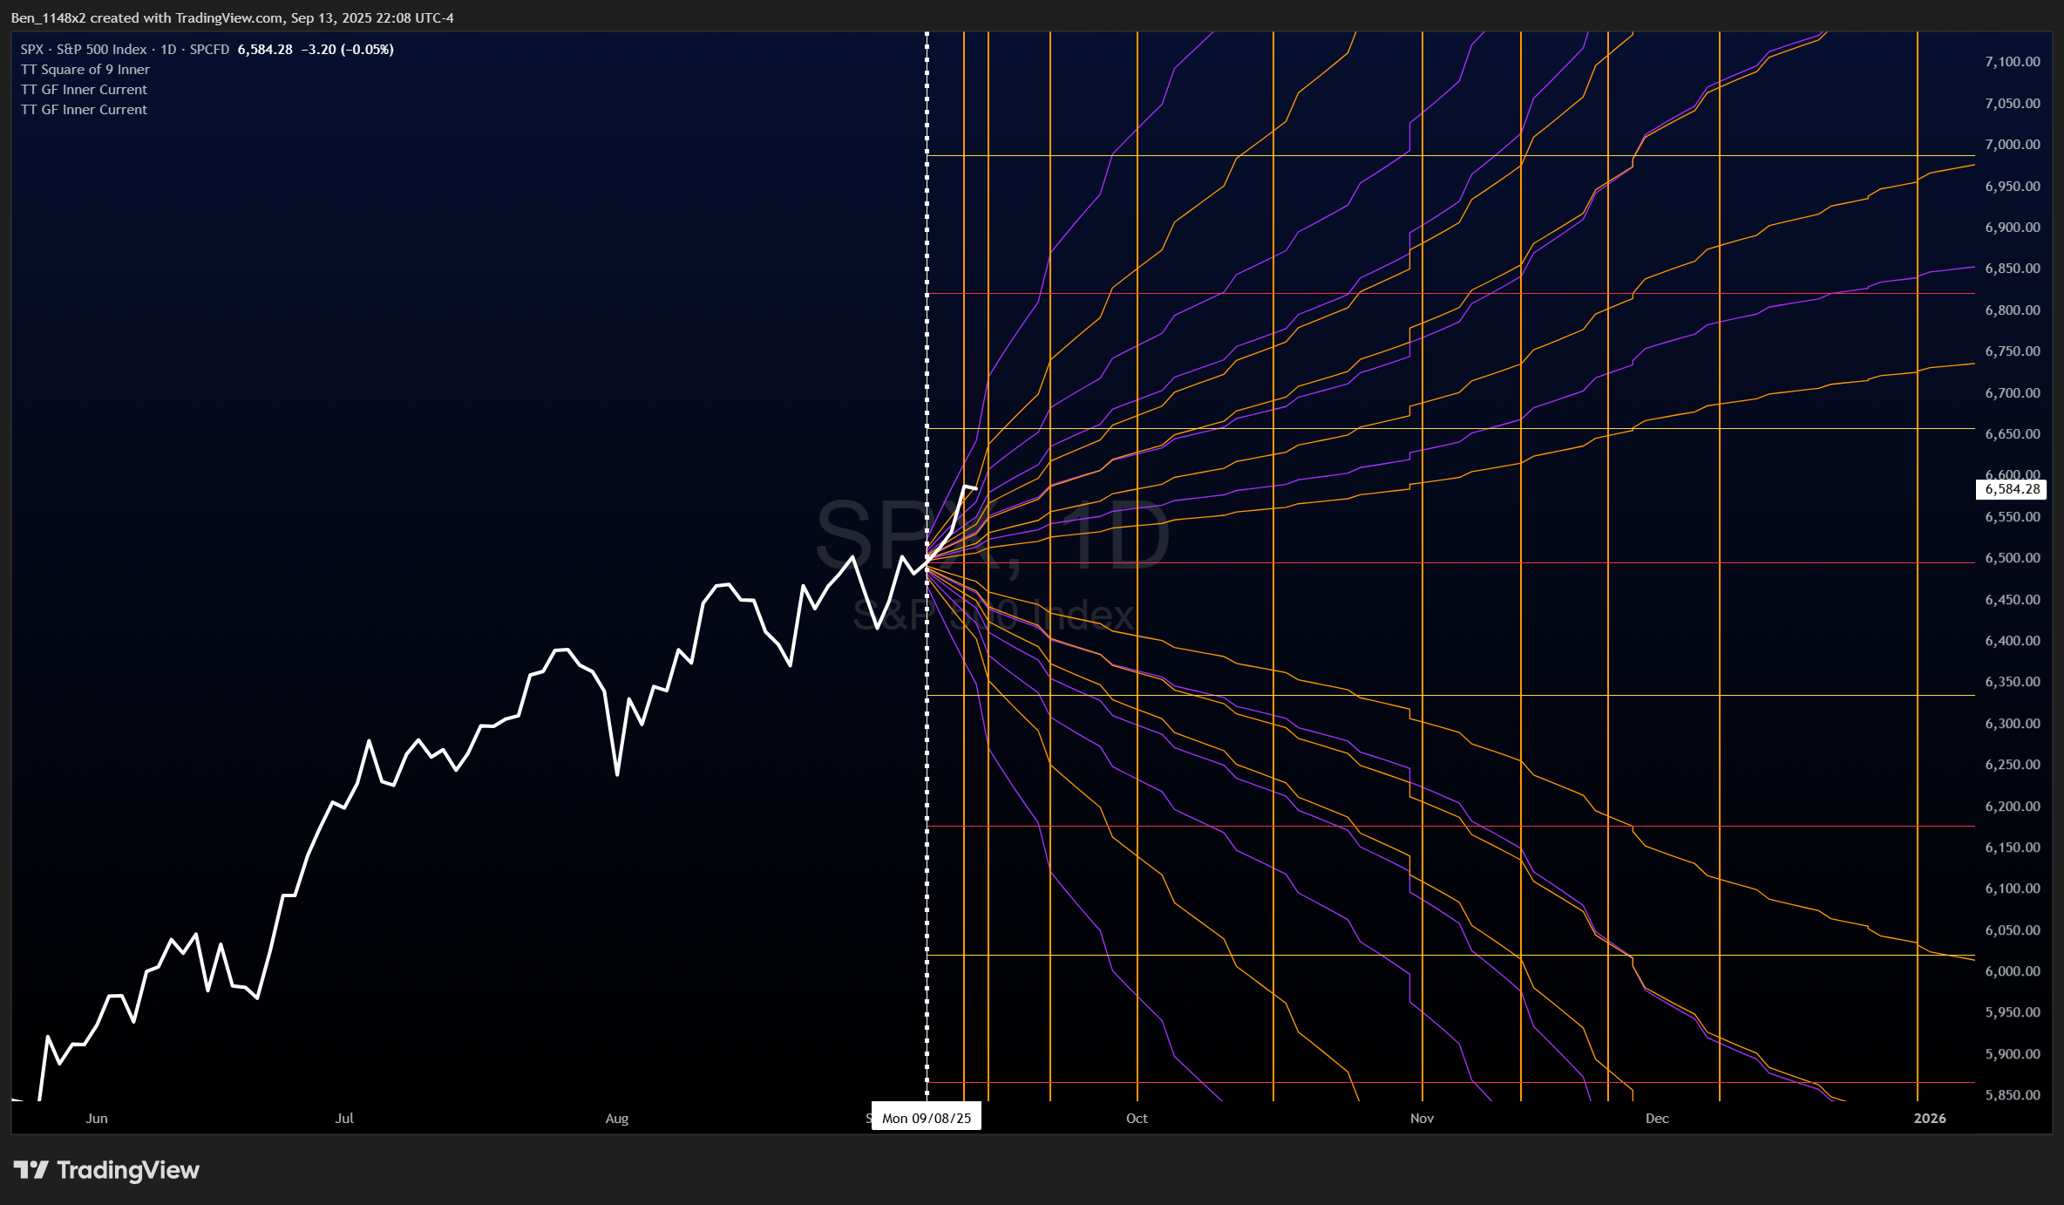2064x1205 pixels.
Task: Click the 7,100.00 price scale label
Action: click(x=2012, y=62)
